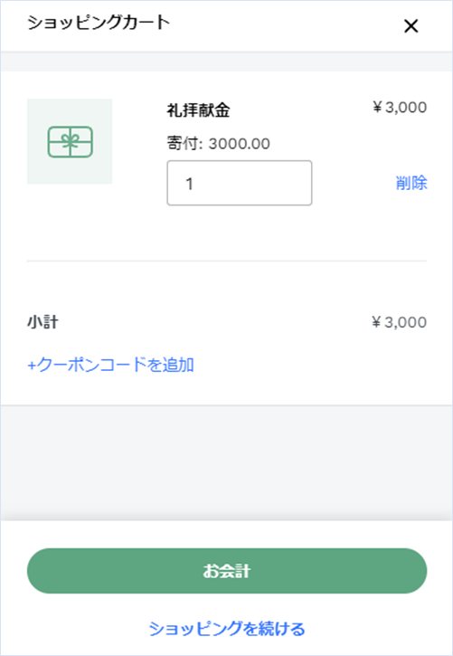Open the 礼拝献金 item title
Viewport: 453px width, 656px height.
point(199,111)
